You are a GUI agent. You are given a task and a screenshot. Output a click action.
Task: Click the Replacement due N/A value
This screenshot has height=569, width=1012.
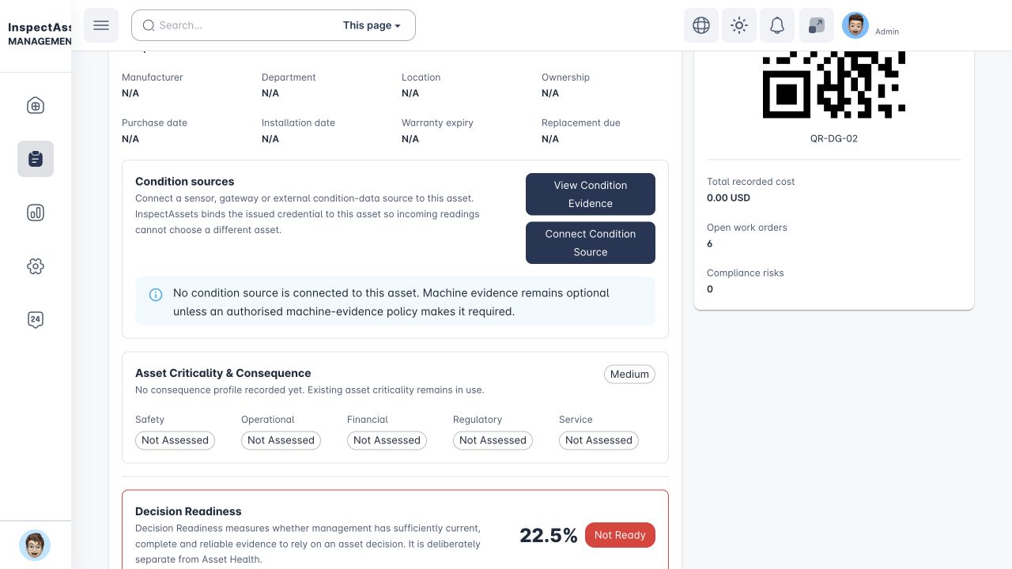[550, 139]
